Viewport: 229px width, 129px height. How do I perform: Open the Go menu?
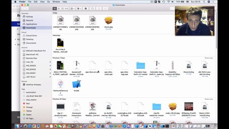coord(49,2)
